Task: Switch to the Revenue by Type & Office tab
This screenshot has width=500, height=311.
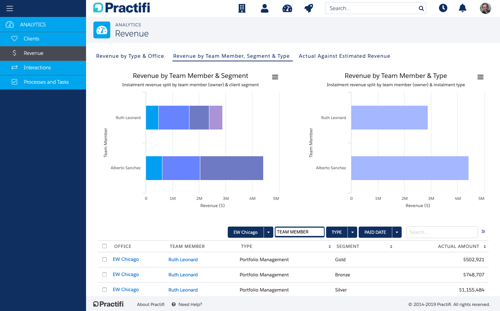Action: pyautogui.click(x=130, y=56)
